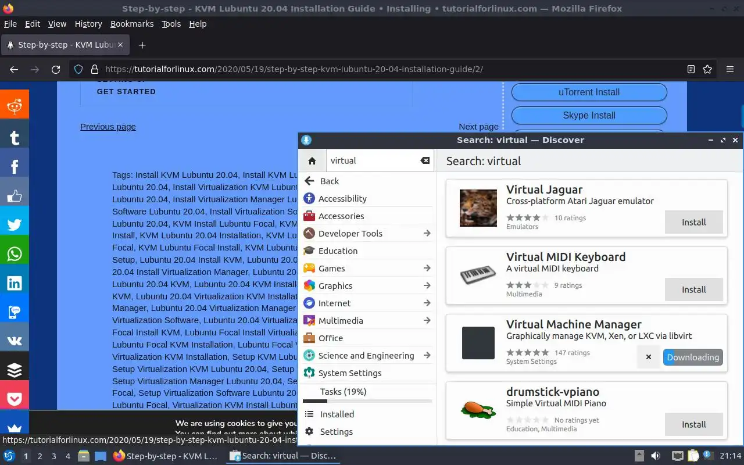Switch to virtual desktop 2
This screenshot has height=465, width=744.
40,456
